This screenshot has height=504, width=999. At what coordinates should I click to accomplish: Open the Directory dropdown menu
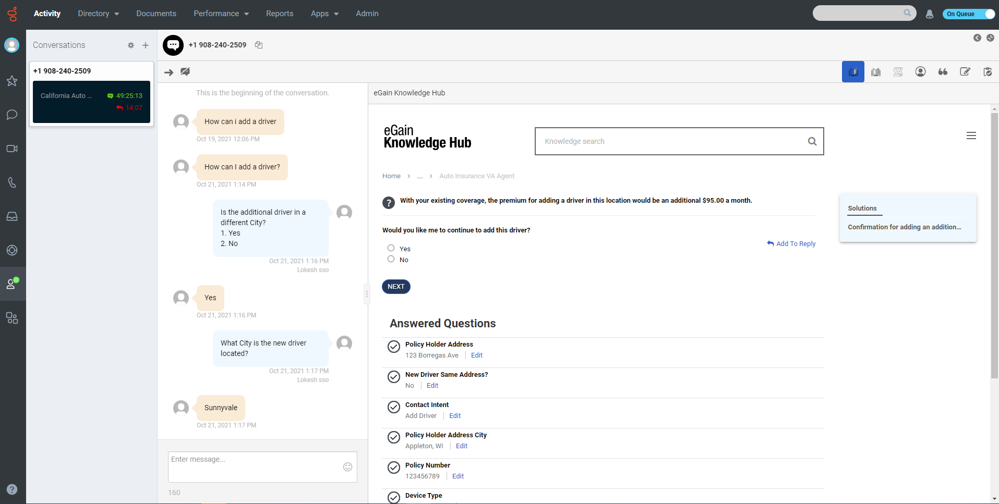(98, 14)
